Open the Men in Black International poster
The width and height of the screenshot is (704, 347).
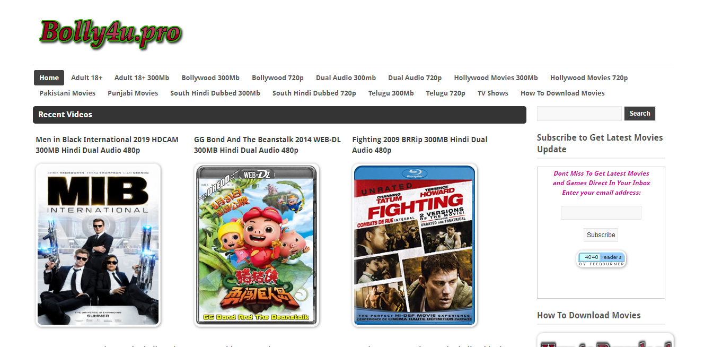[98, 245]
